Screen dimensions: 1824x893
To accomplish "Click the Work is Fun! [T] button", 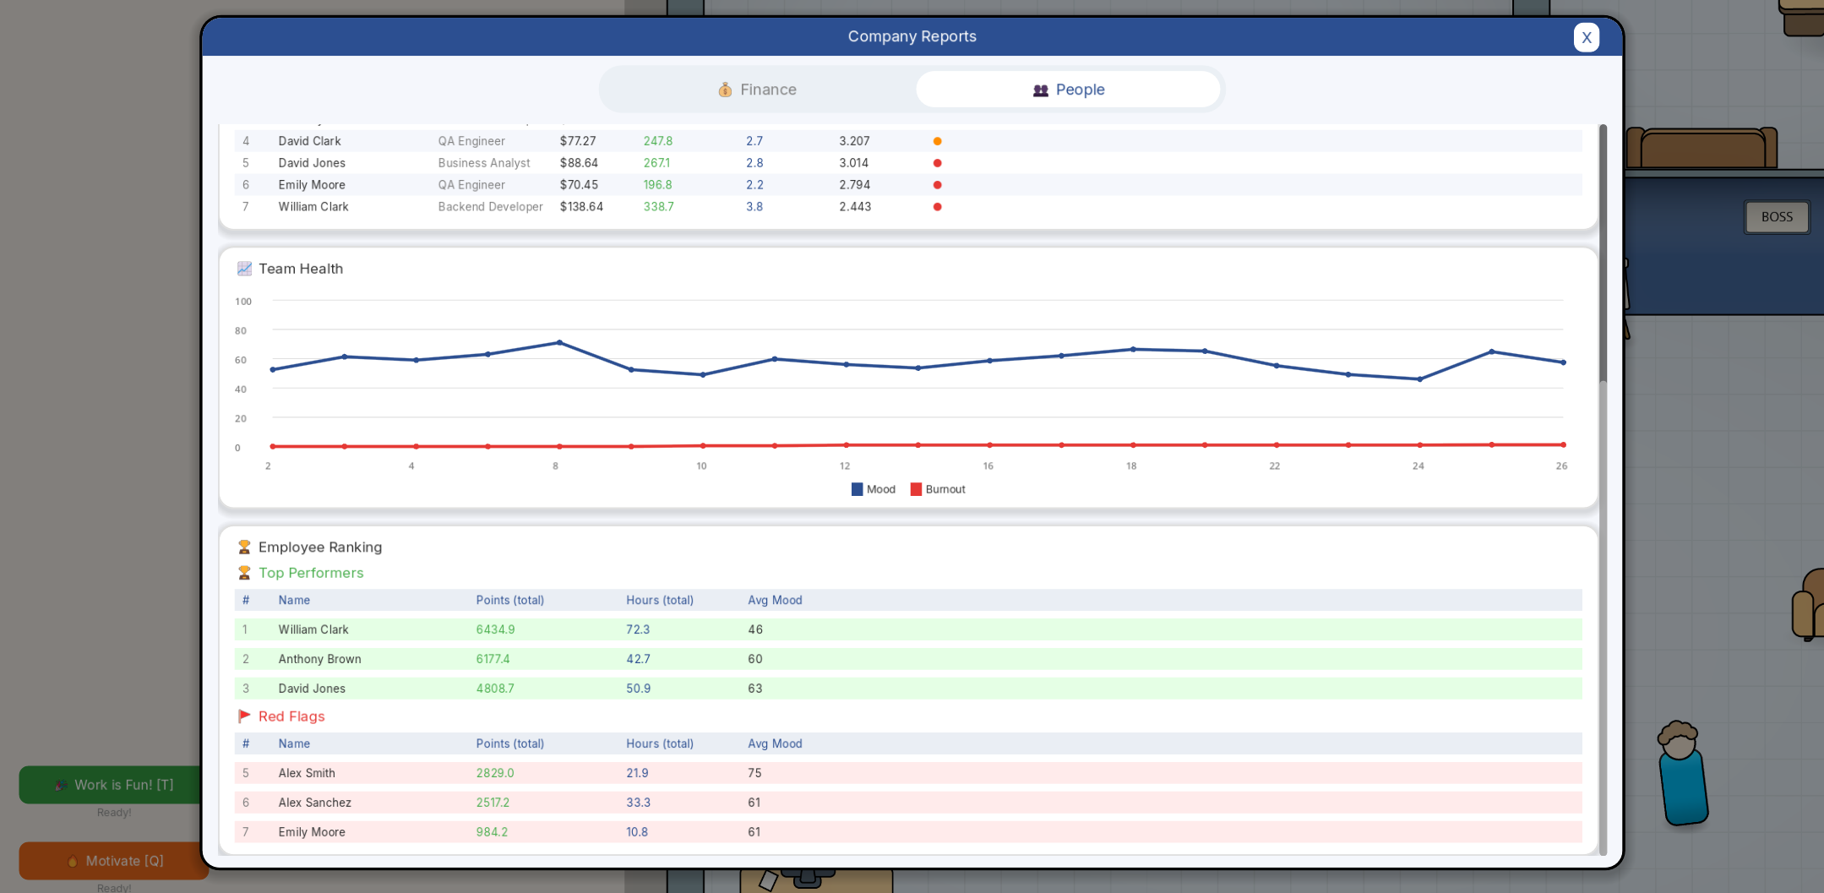I will pyautogui.click(x=114, y=785).
